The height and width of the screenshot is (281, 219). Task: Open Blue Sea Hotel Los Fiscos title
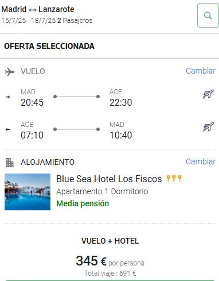click(109, 179)
